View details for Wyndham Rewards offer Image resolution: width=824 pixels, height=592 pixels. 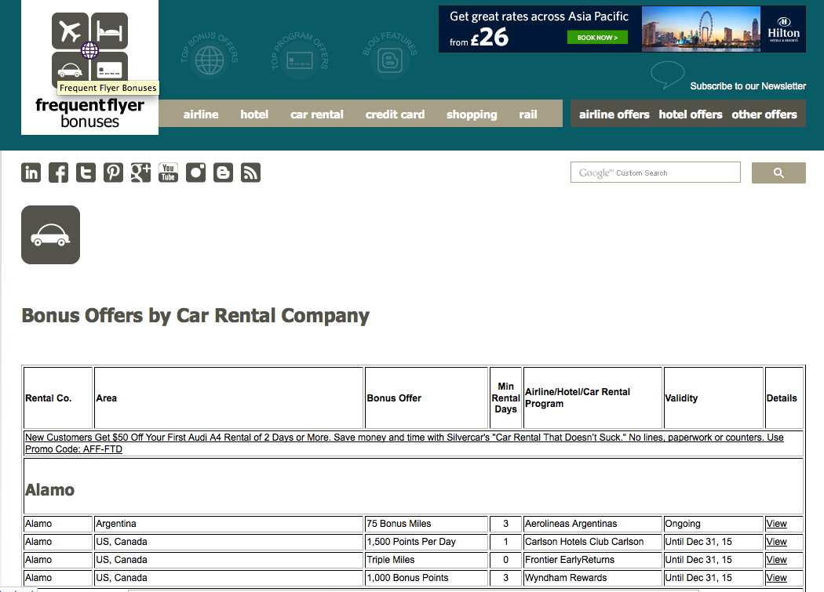tap(776, 578)
